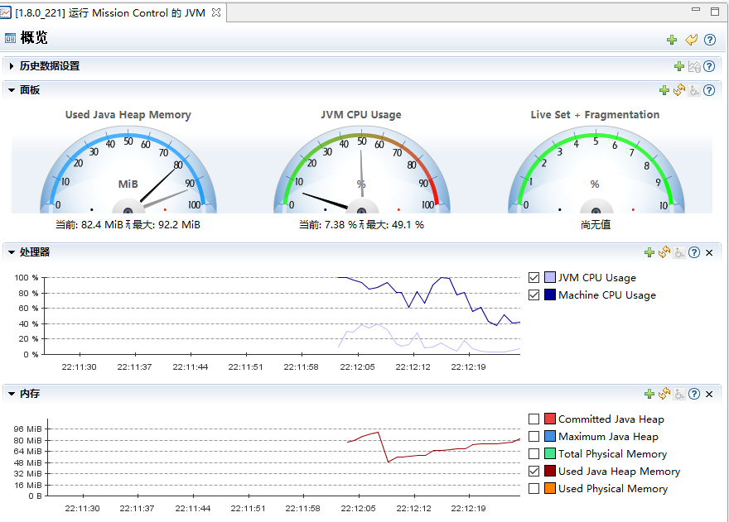
Task: Click the 处理器 section title
Action: (x=35, y=252)
